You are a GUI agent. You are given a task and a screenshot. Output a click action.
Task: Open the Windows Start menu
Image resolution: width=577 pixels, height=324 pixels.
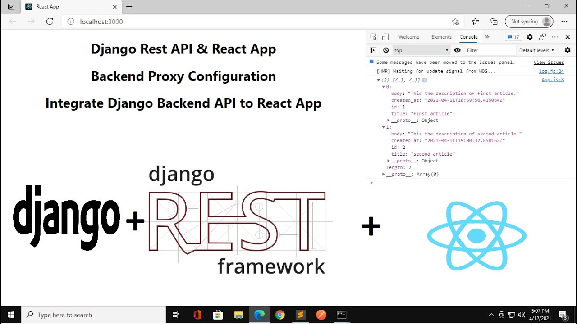pyautogui.click(x=11, y=315)
